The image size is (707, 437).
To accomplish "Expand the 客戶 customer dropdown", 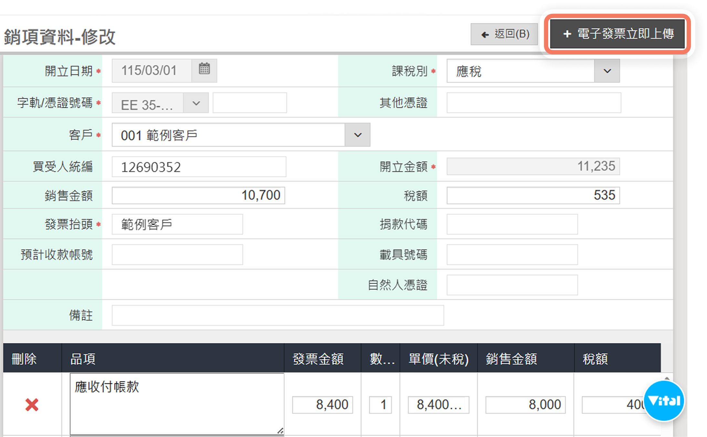I will pyautogui.click(x=357, y=135).
